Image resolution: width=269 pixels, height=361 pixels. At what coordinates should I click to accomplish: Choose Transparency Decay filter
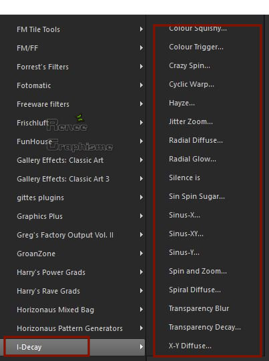(x=204, y=327)
